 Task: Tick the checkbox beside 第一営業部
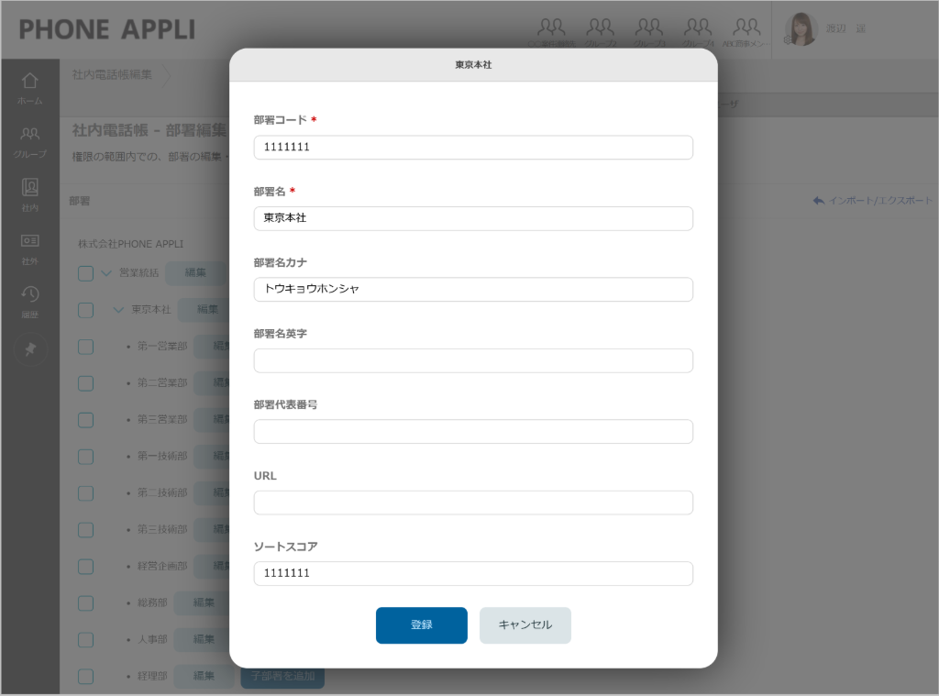pyautogui.click(x=85, y=347)
